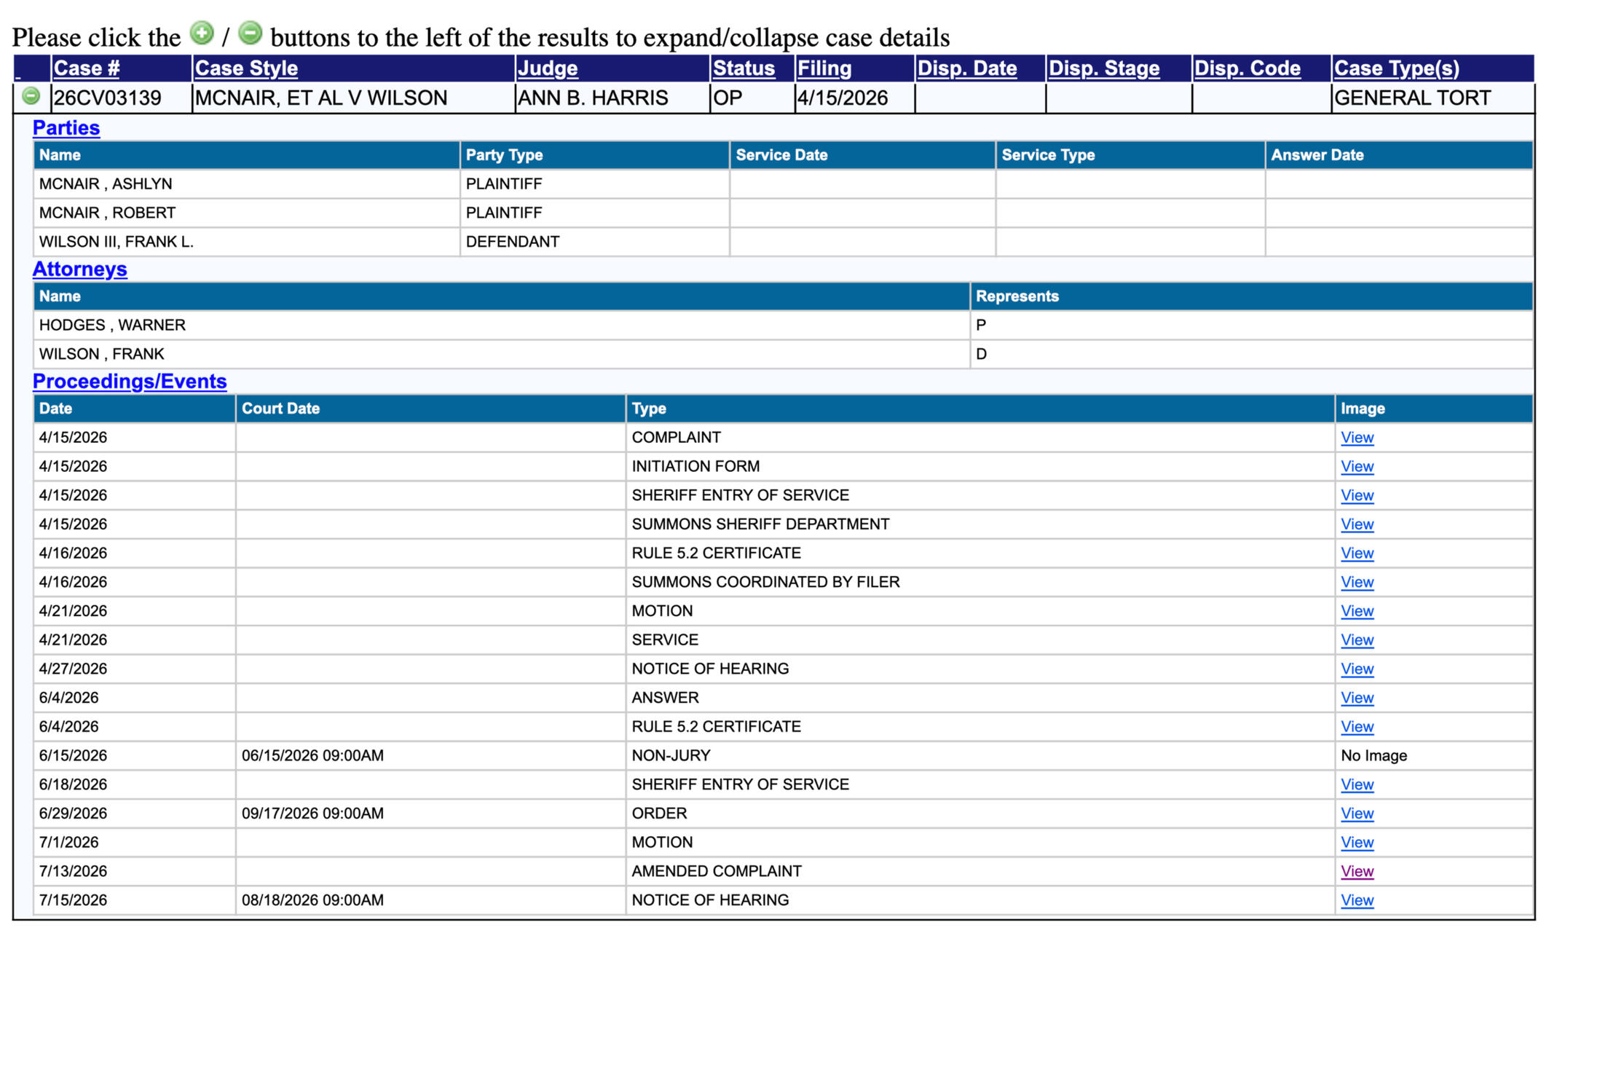The image size is (1616, 1075).
Task: Sort results by the Status column header
Action: (744, 68)
